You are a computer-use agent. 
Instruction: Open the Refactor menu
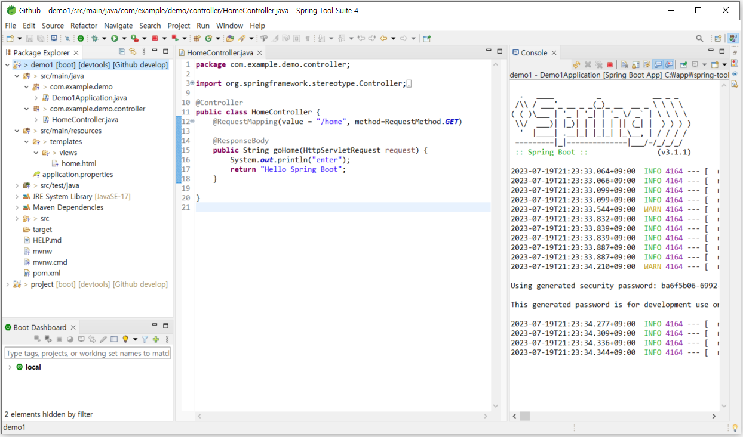pos(84,26)
